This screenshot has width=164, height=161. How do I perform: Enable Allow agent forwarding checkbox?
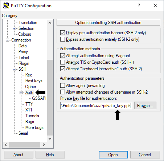tap(62, 85)
